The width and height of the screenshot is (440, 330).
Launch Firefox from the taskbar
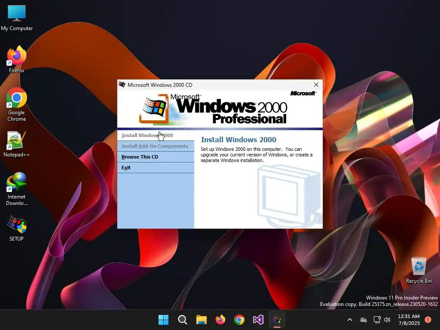pyautogui.click(x=220, y=320)
